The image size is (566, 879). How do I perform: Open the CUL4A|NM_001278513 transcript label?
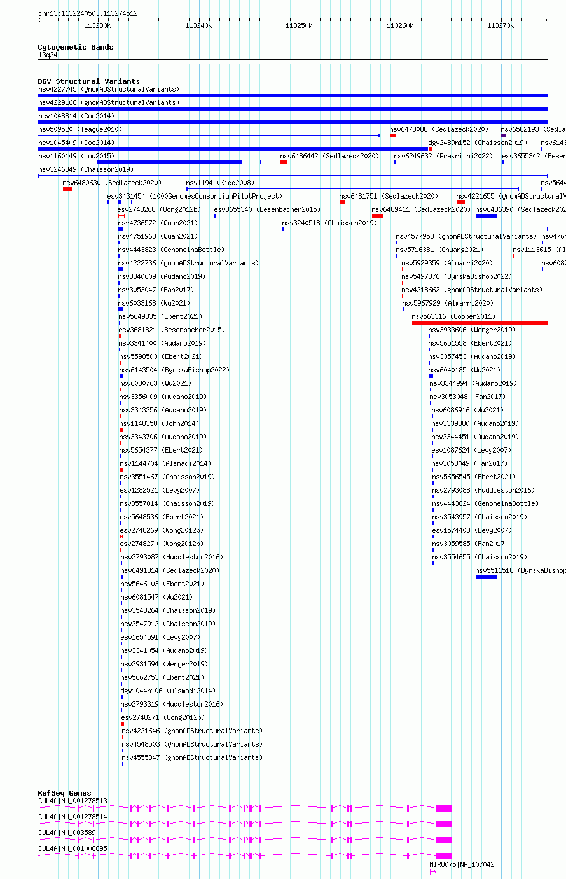click(x=72, y=801)
